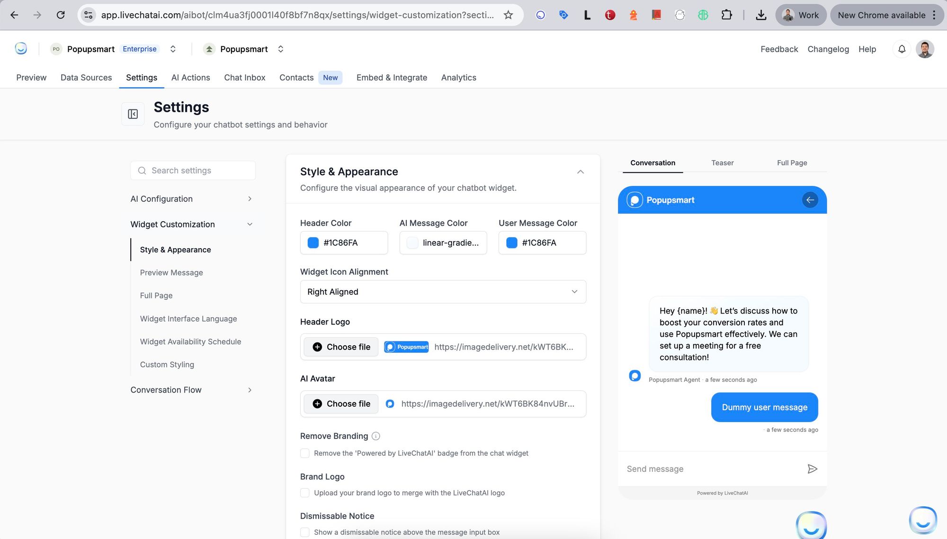Switch to AI Actions tab

click(190, 78)
